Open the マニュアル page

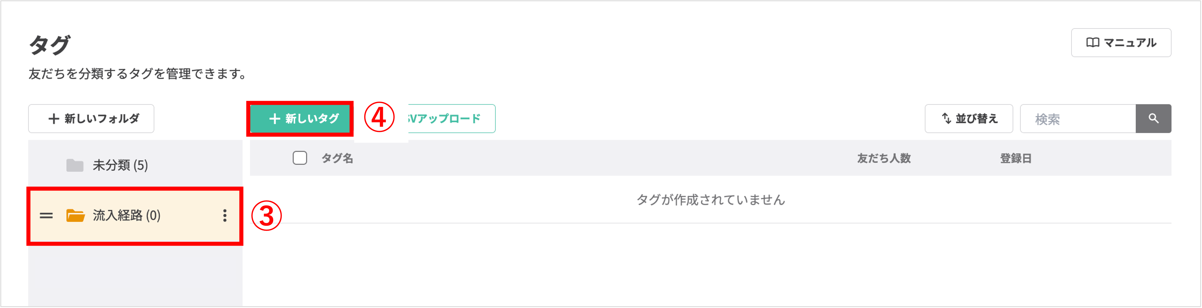tap(1121, 42)
